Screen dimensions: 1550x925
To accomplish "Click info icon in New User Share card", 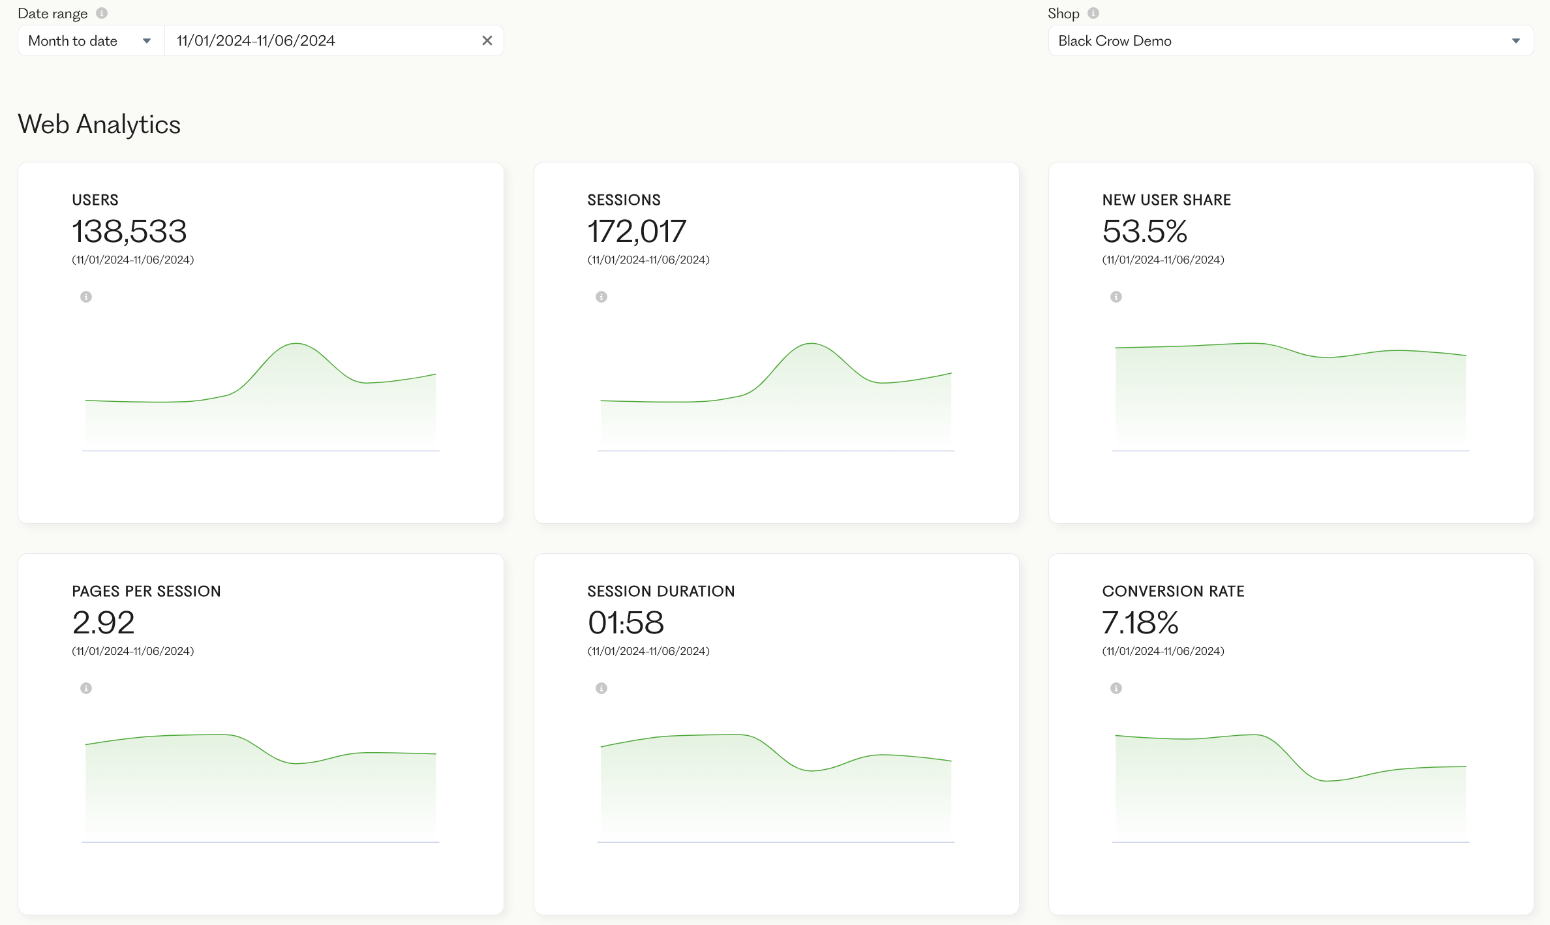I will (1116, 297).
